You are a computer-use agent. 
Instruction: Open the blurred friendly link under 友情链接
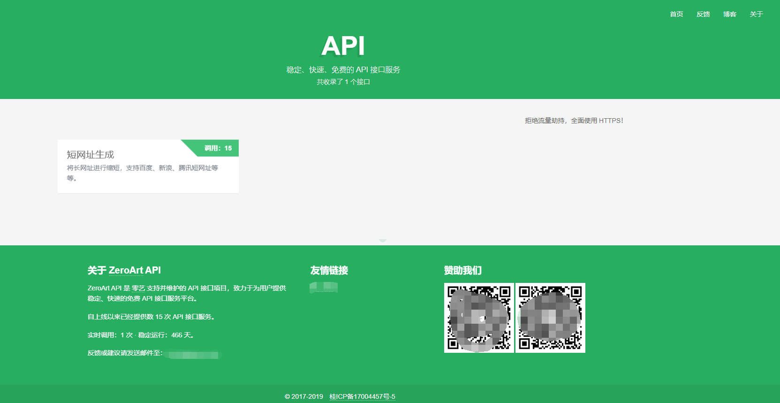[x=324, y=287]
